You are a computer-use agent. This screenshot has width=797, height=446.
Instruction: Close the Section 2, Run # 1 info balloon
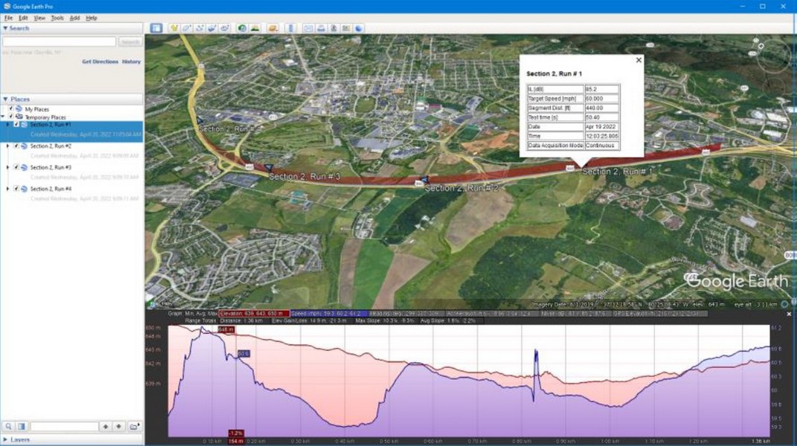(639, 60)
